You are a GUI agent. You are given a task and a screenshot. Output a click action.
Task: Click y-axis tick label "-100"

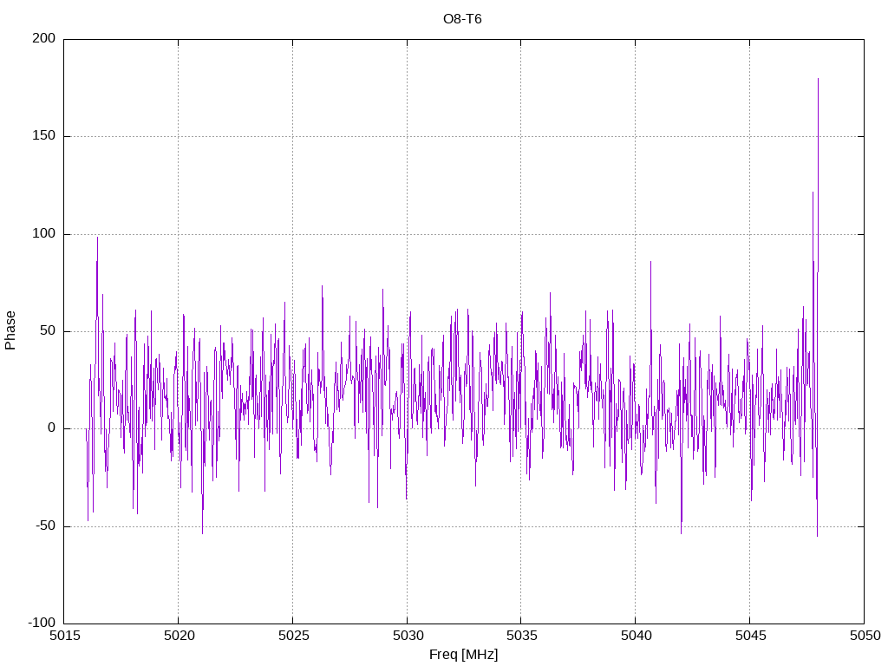[x=42, y=623]
